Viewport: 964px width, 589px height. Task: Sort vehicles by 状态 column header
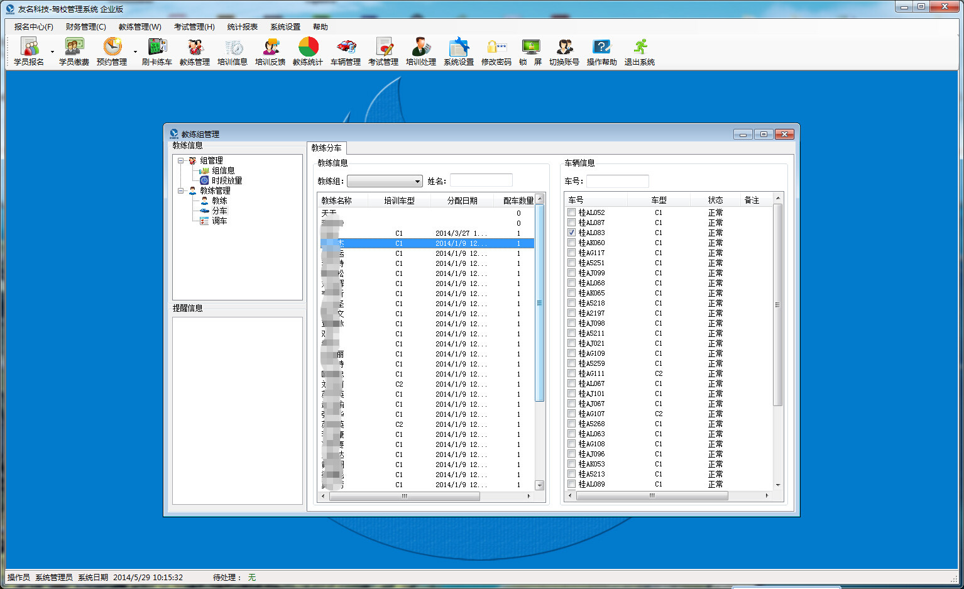(715, 200)
